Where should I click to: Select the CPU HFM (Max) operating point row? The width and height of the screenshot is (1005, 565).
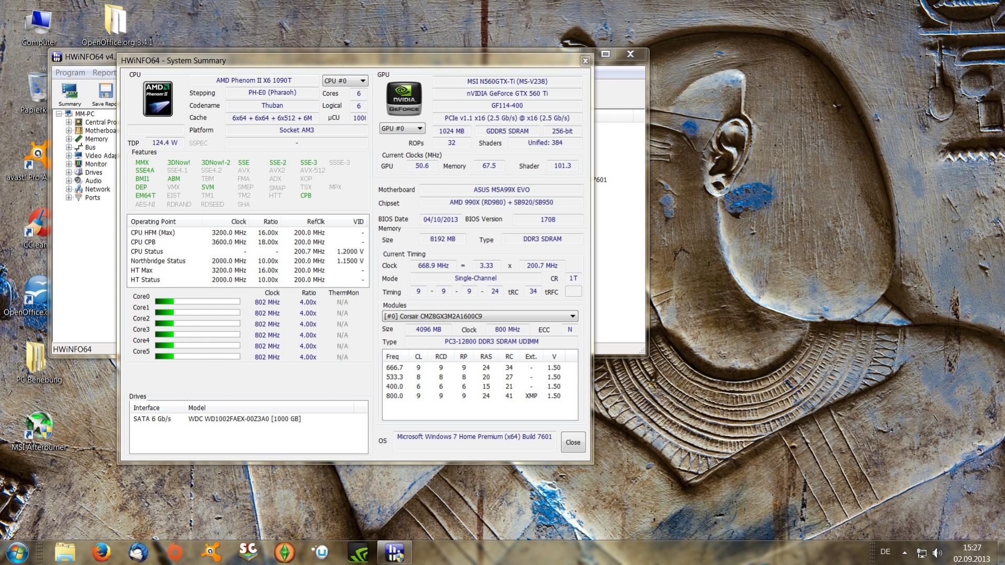(248, 232)
